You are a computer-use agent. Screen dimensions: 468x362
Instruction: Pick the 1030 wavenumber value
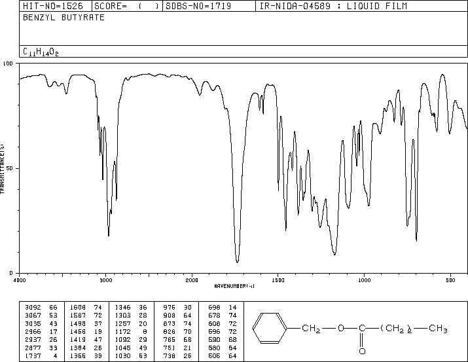click(122, 355)
